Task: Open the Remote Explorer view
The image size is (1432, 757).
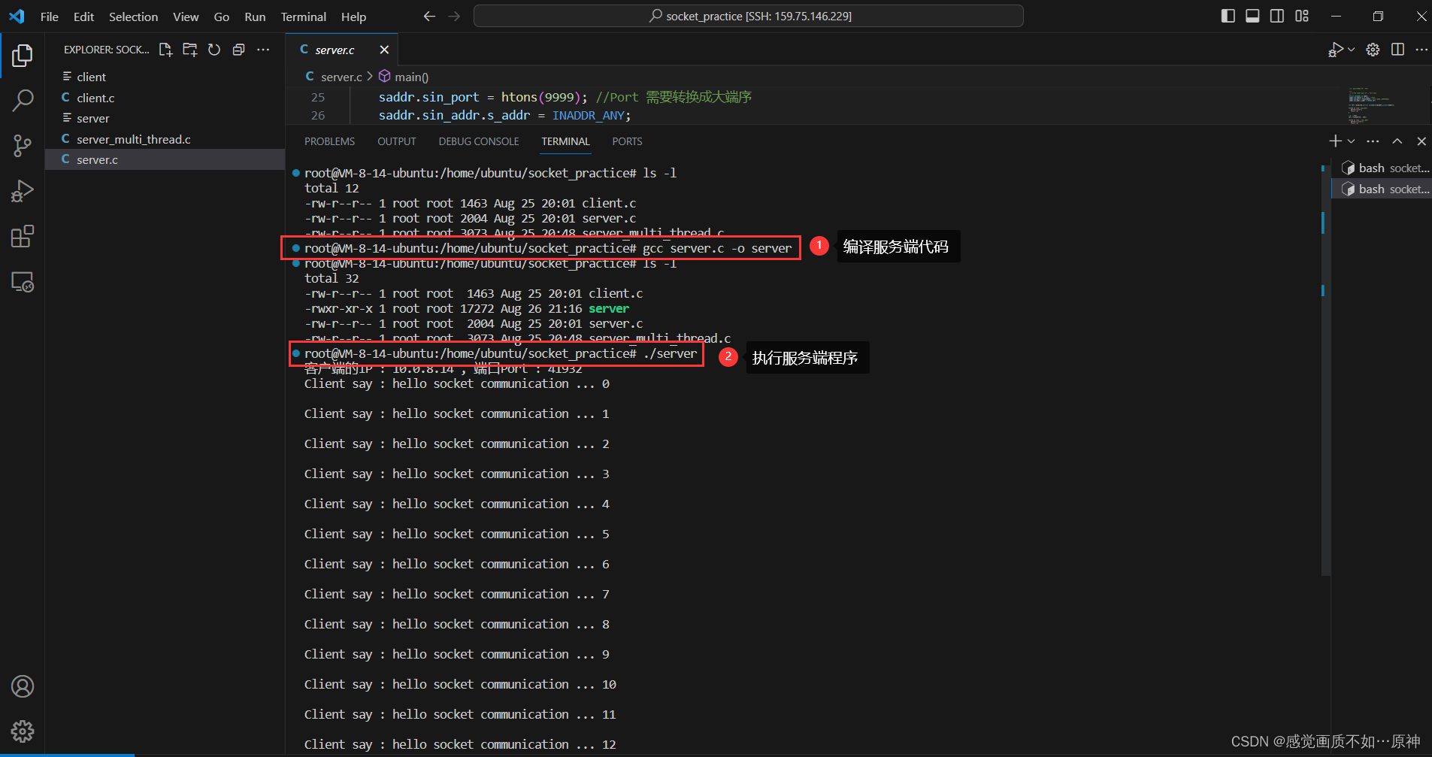Action: pos(23,282)
